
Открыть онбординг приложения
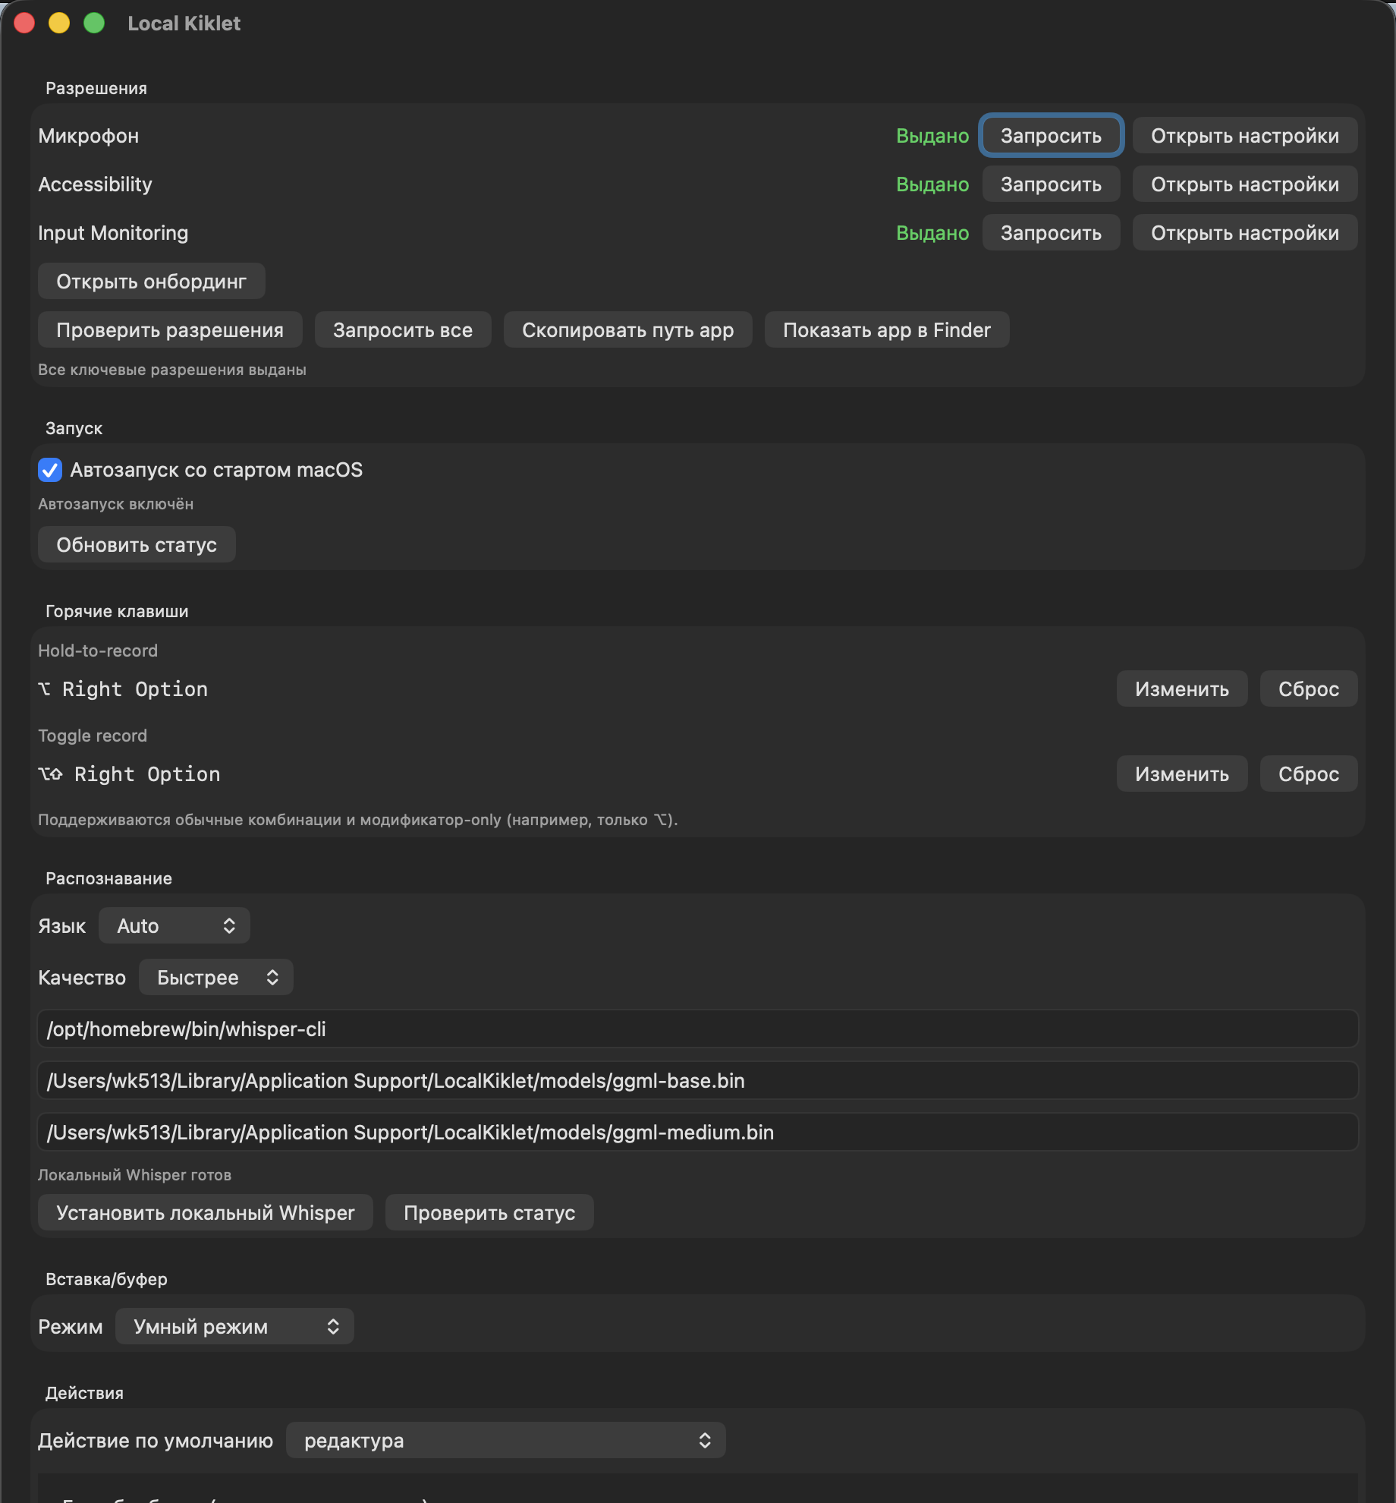(151, 281)
